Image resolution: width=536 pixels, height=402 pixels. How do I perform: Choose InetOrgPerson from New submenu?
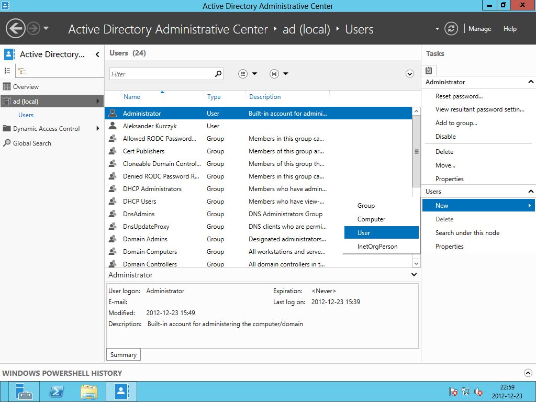(x=381, y=247)
